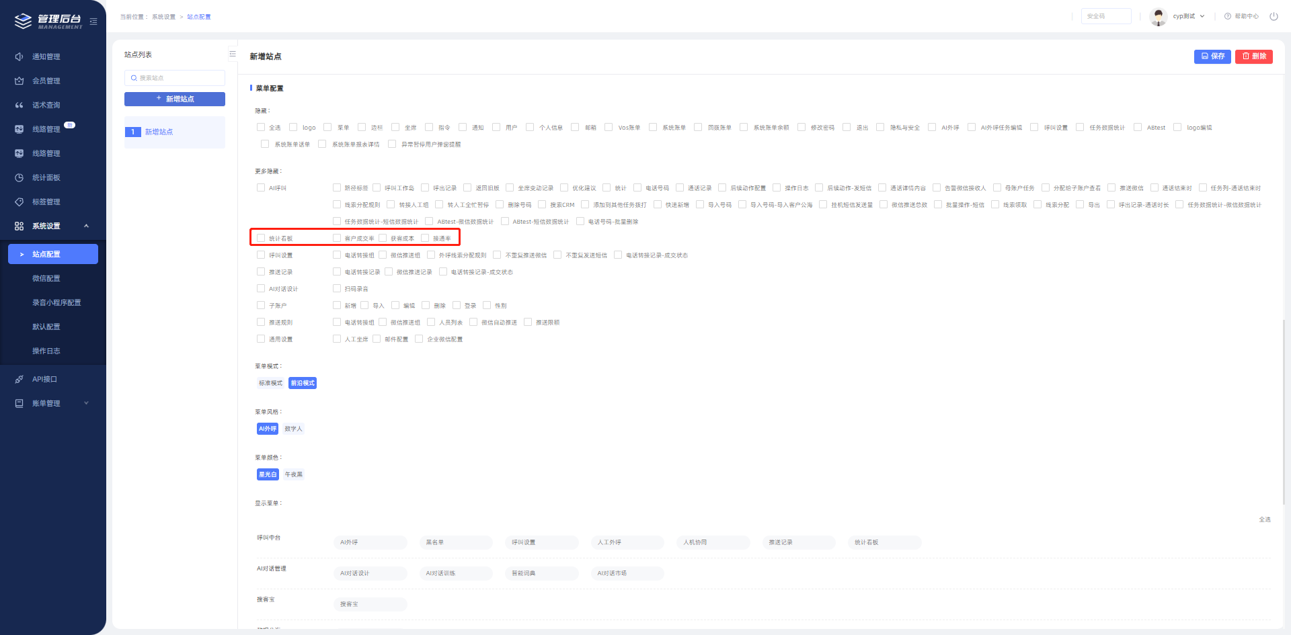The image size is (1291, 635).
Task: Open the cyp测试 account dropdown
Action: [1188, 16]
